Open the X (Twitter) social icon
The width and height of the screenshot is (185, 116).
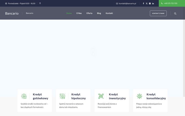[x=147, y=3]
